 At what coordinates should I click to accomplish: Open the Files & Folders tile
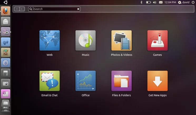click(x=121, y=81)
